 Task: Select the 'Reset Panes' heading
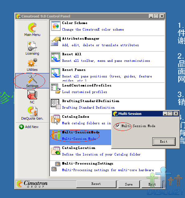(74, 70)
